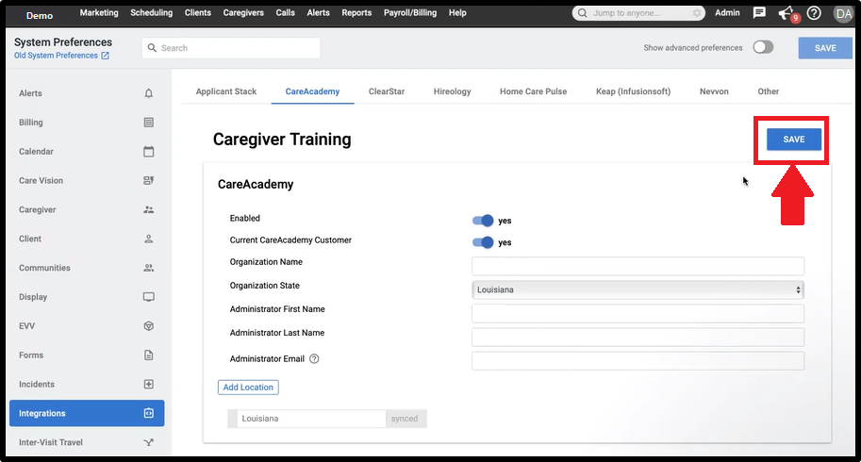Click the Communities group icon in sidebar
The image size is (861, 462).
click(148, 268)
